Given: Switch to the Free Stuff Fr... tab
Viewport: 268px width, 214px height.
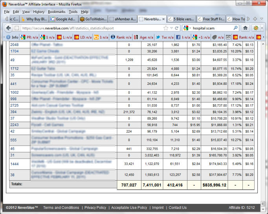Looking at the screenshot, I should 211,19.
